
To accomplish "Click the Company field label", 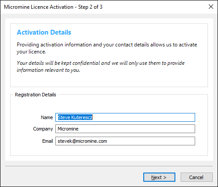I will pyautogui.click(x=43, y=129).
